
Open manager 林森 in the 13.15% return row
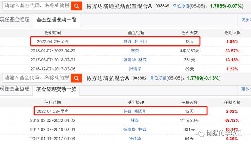point(142,60)
